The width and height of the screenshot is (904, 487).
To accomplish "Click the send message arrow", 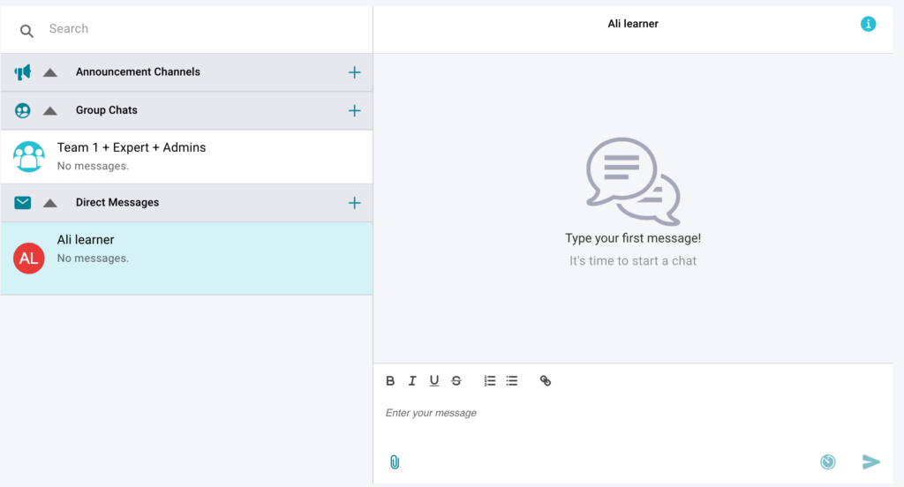I will coord(871,461).
